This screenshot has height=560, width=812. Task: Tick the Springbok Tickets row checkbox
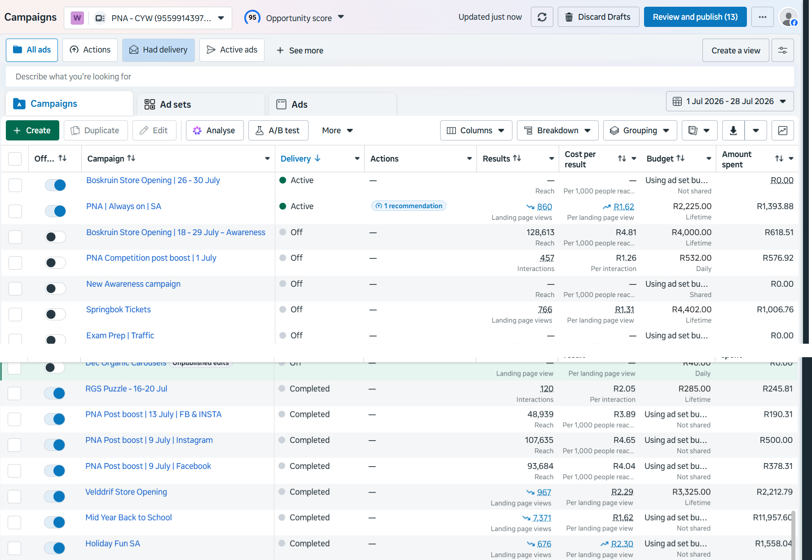coord(15,314)
